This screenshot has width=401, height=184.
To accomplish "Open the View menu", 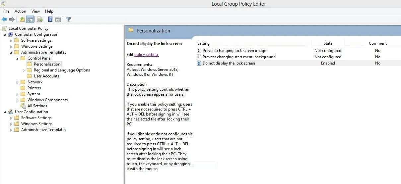I will 35,11.
